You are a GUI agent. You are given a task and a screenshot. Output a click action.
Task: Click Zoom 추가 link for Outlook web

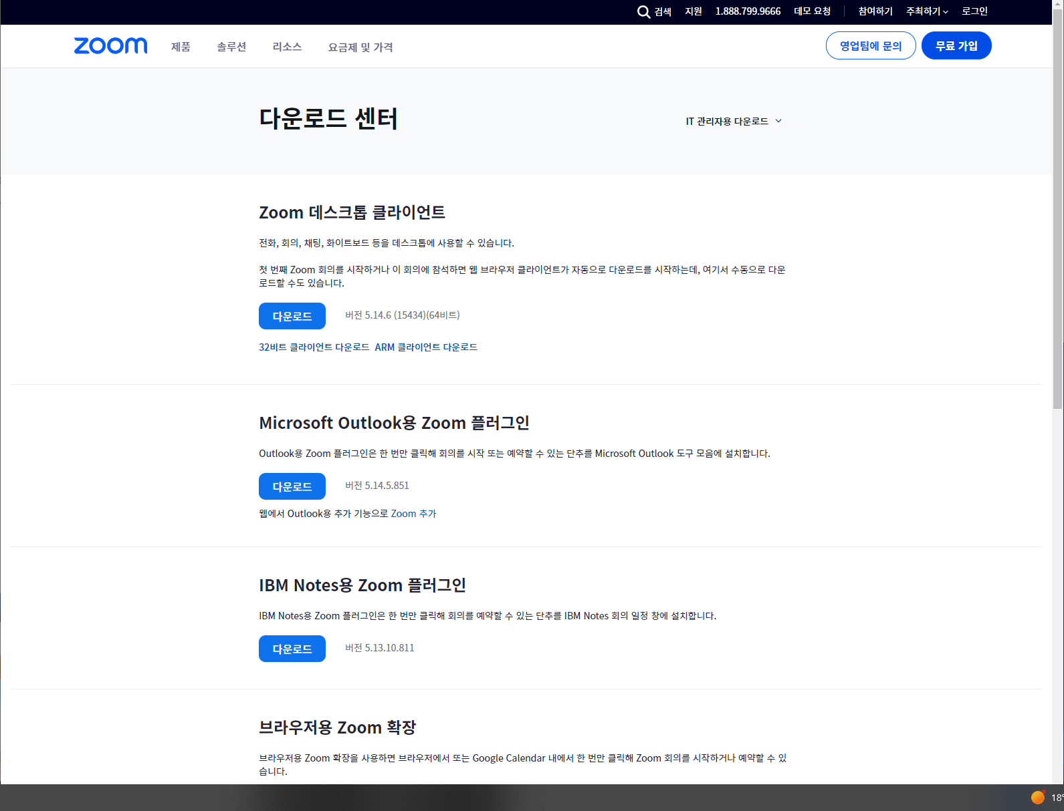(x=413, y=514)
